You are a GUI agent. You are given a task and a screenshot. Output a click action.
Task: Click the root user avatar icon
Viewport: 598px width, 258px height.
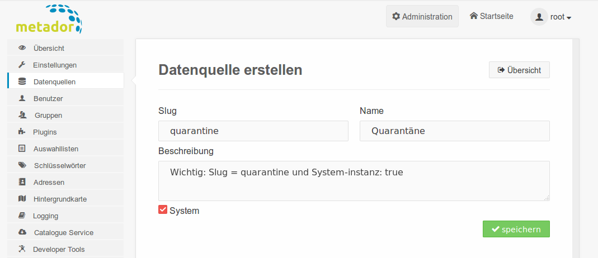coord(539,17)
